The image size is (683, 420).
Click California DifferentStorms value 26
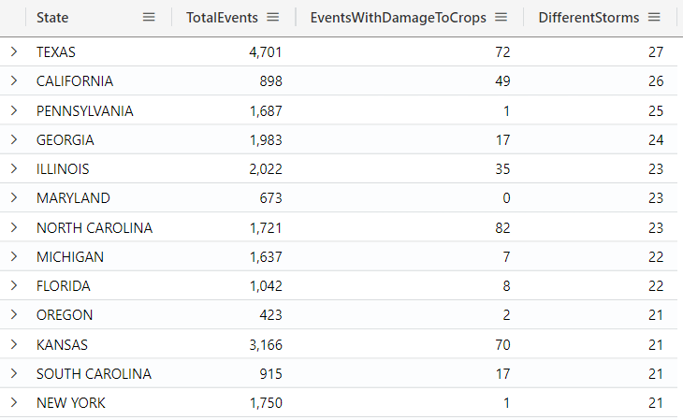click(x=656, y=81)
